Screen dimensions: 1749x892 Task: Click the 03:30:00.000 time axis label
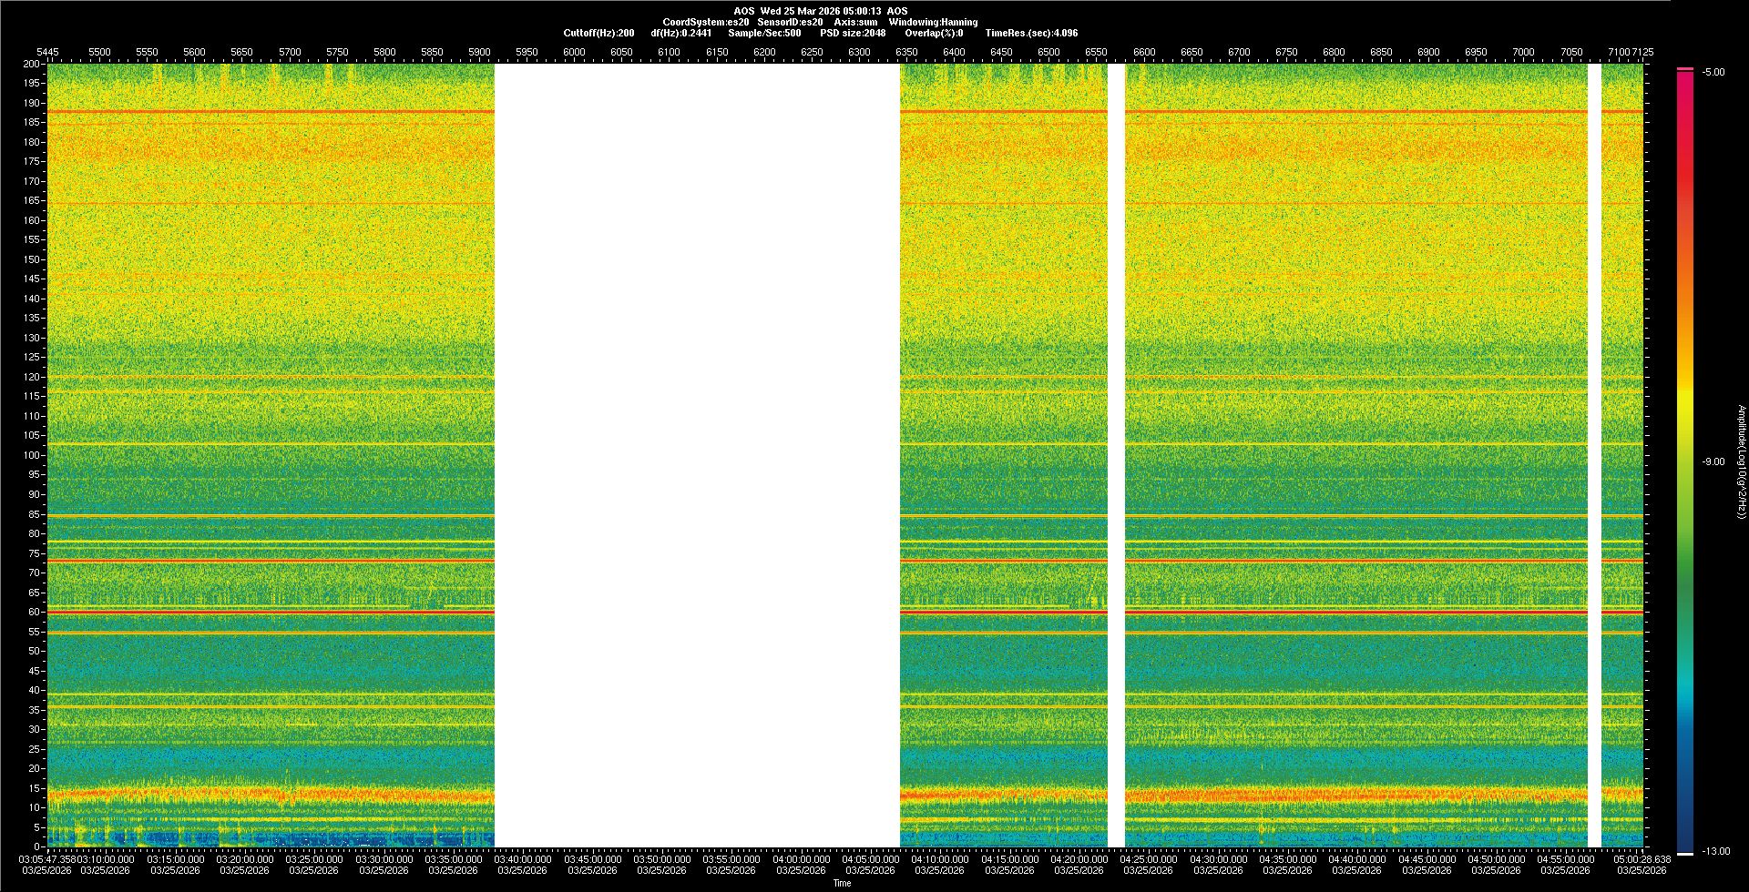pyautogui.click(x=384, y=859)
